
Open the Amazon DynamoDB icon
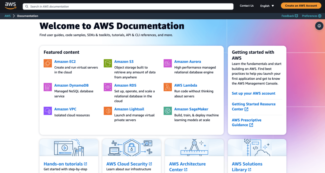tap(48, 87)
